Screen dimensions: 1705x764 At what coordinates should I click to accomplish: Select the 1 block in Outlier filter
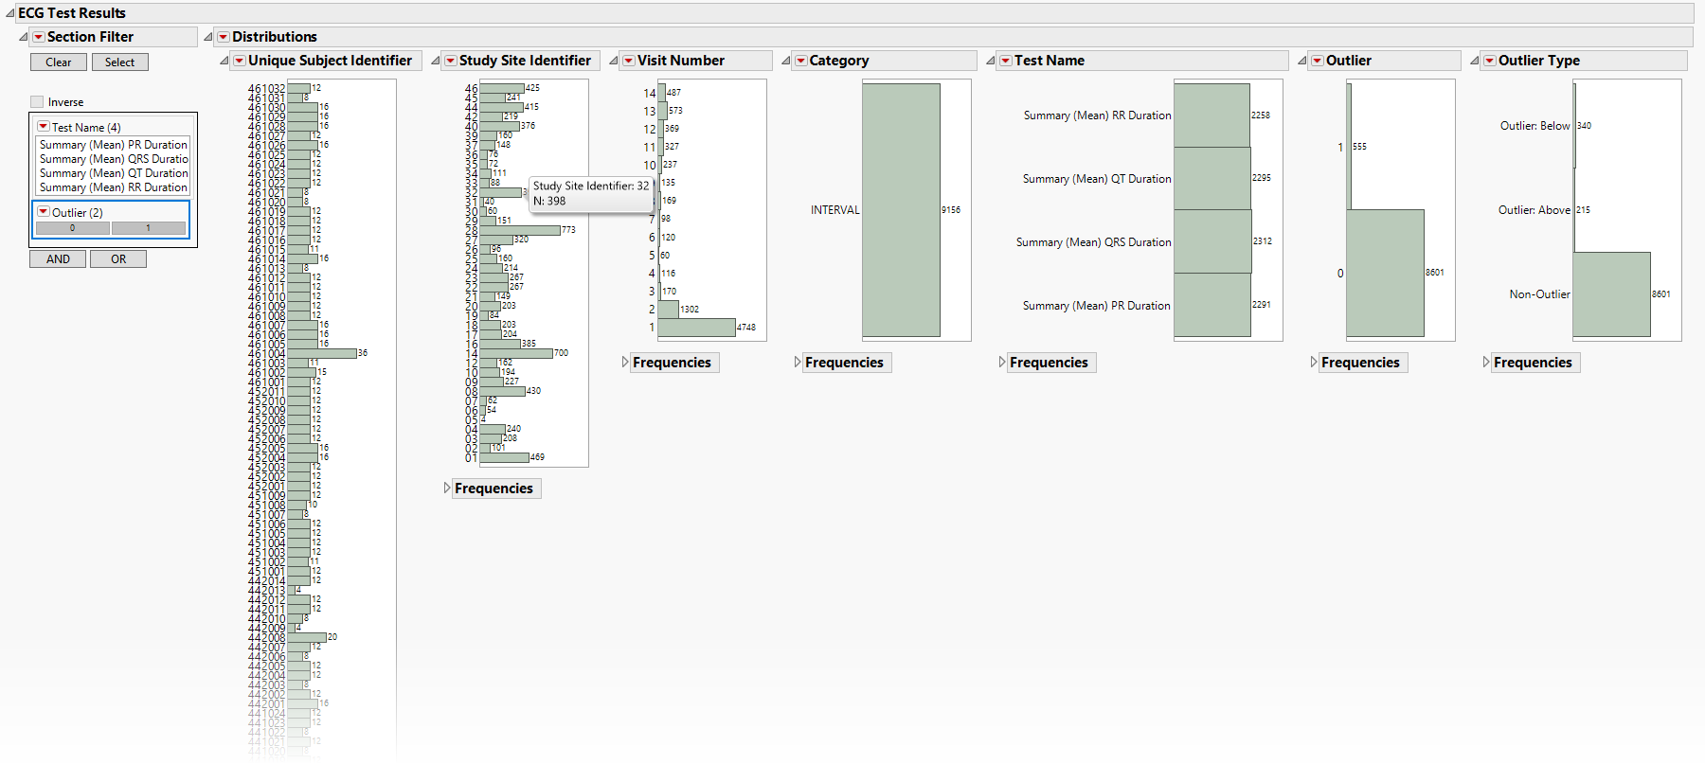click(149, 228)
